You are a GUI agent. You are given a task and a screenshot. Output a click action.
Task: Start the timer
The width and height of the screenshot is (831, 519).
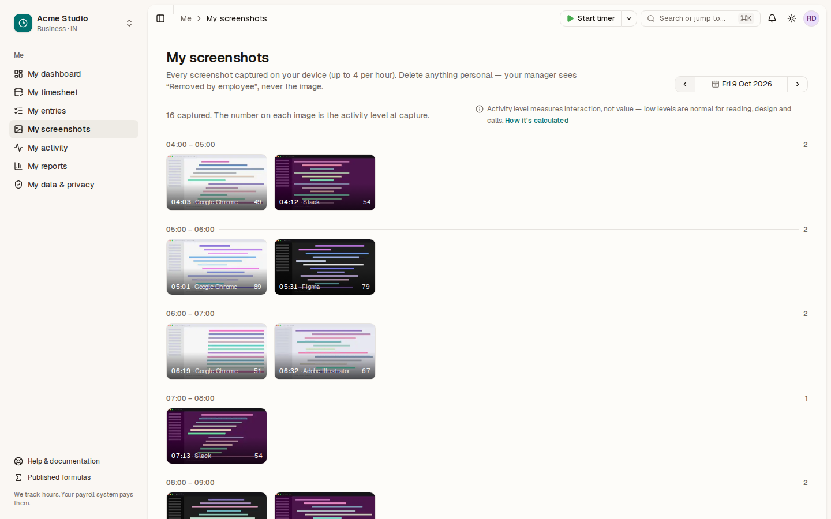pyautogui.click(x=590, y=18)
